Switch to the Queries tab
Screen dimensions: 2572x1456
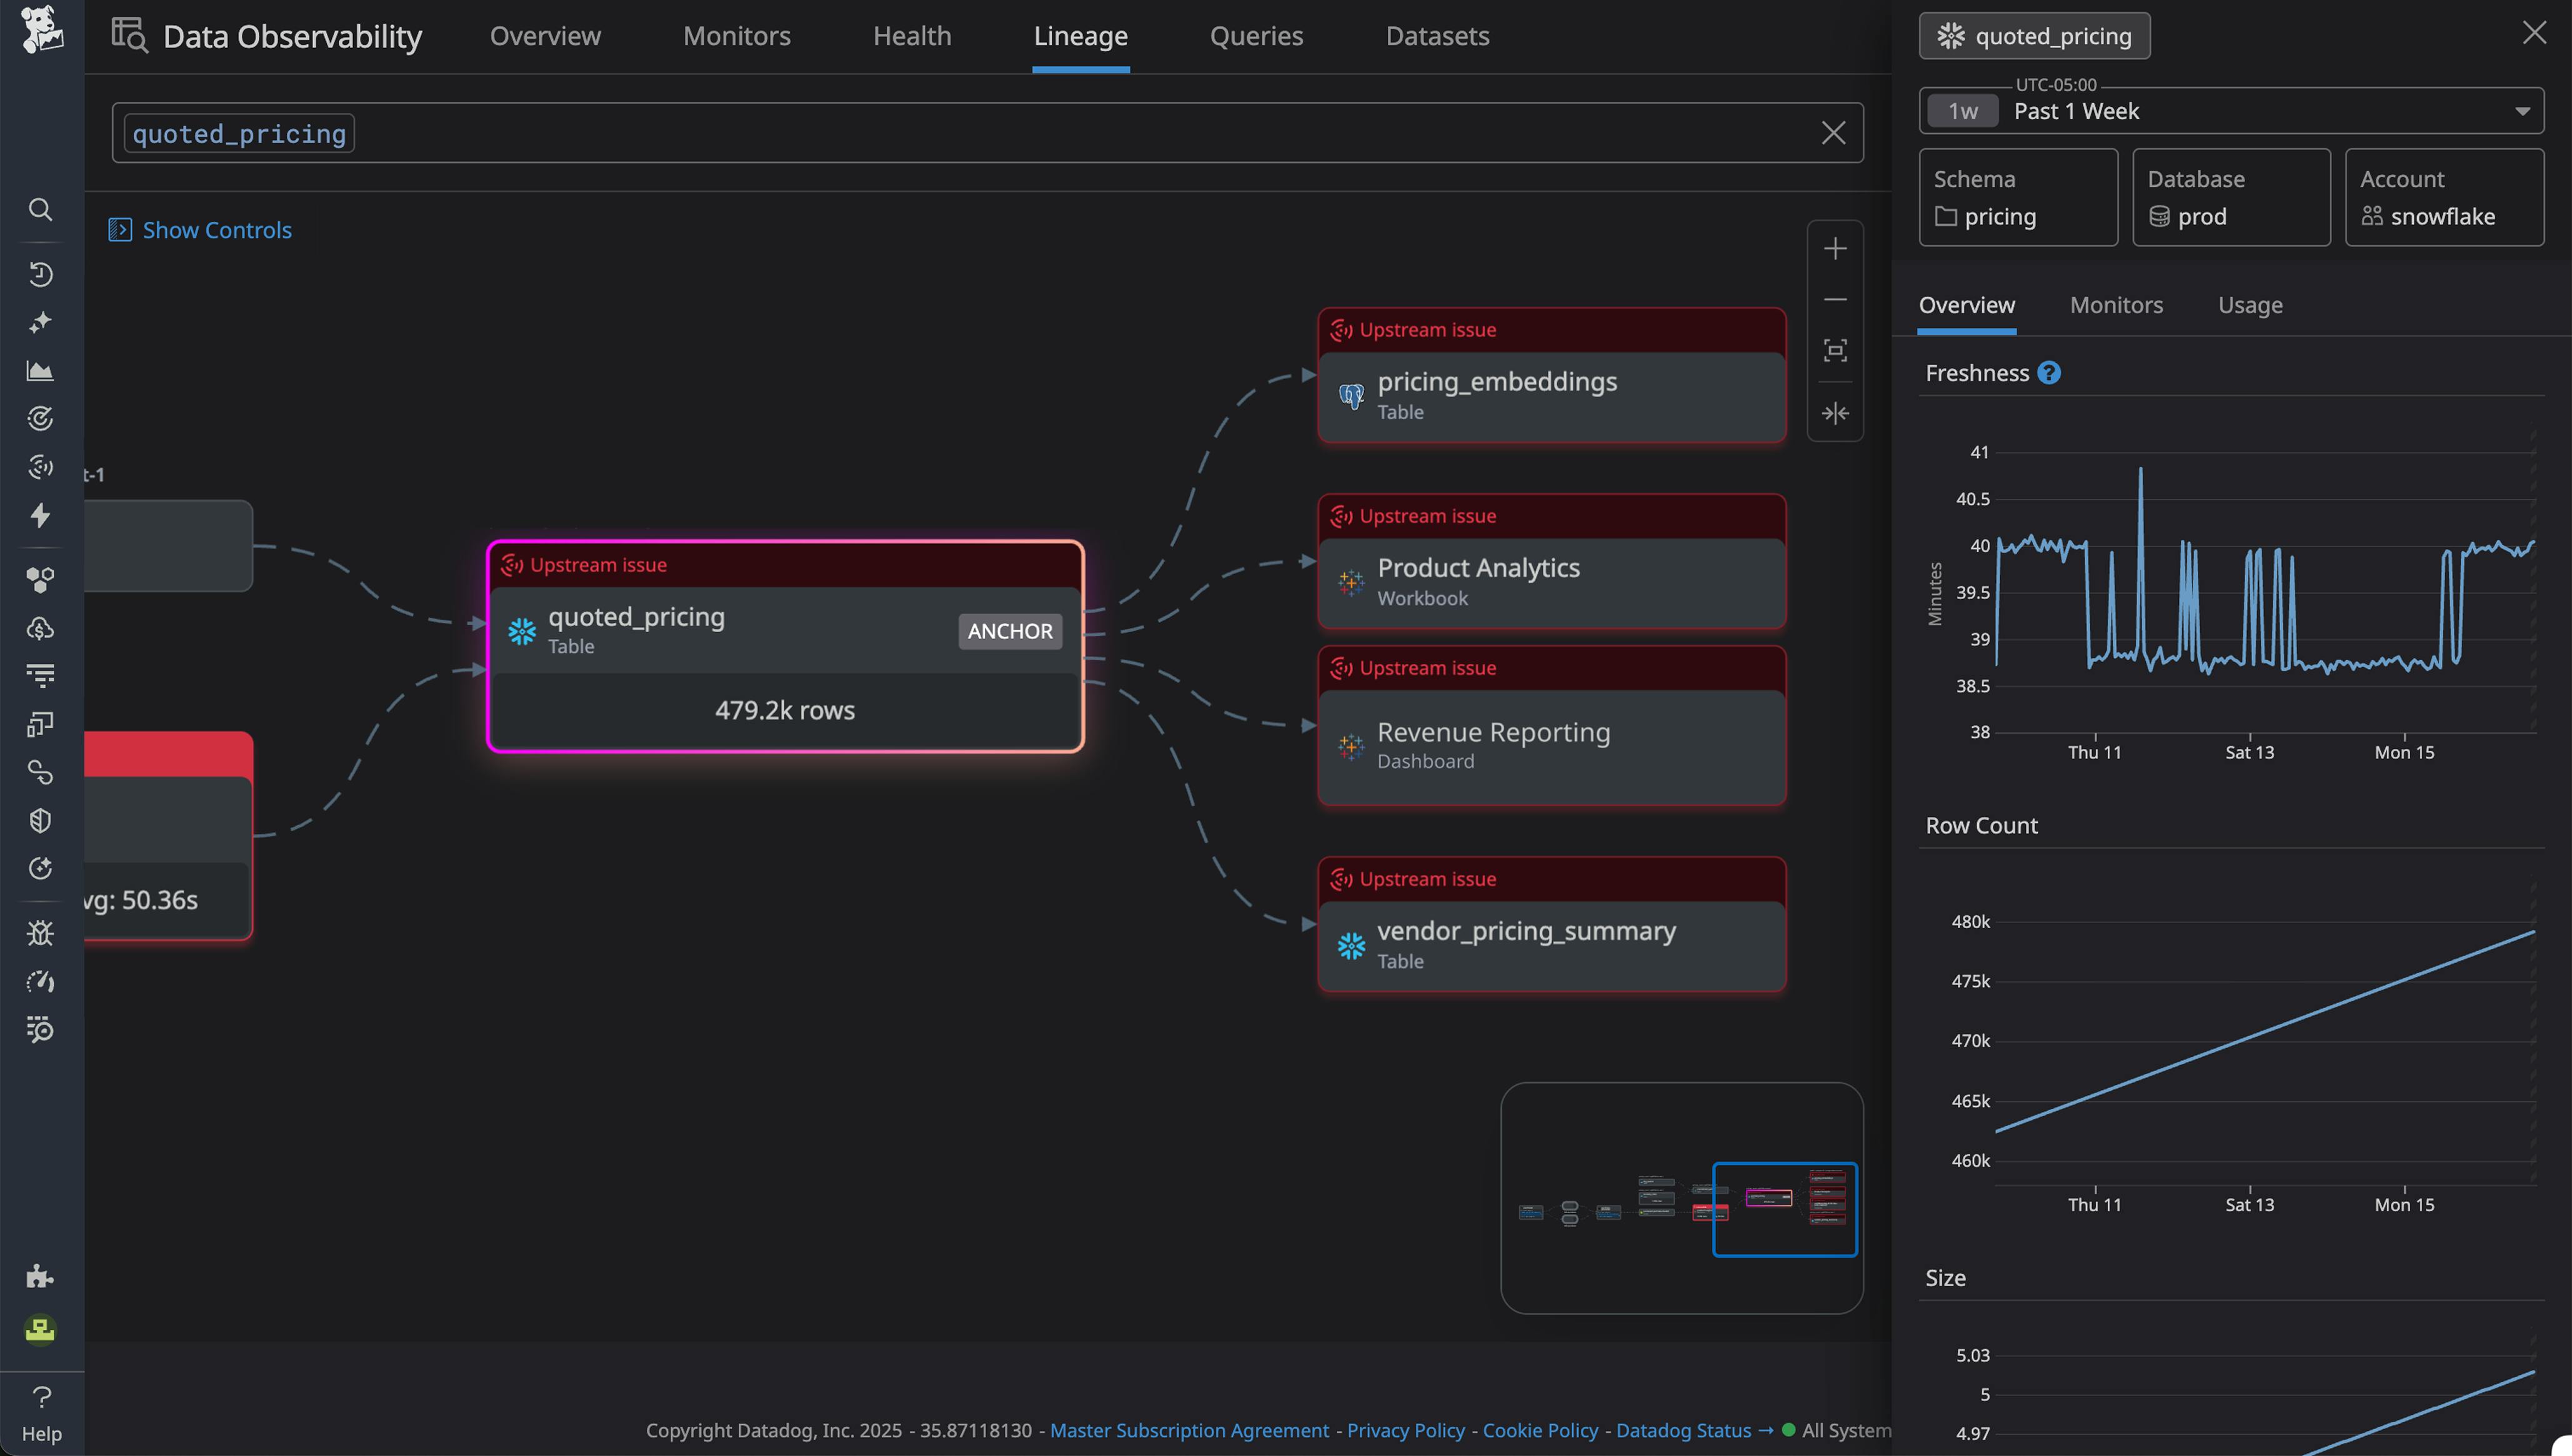pyautogui.click(x=1257, y=36)
